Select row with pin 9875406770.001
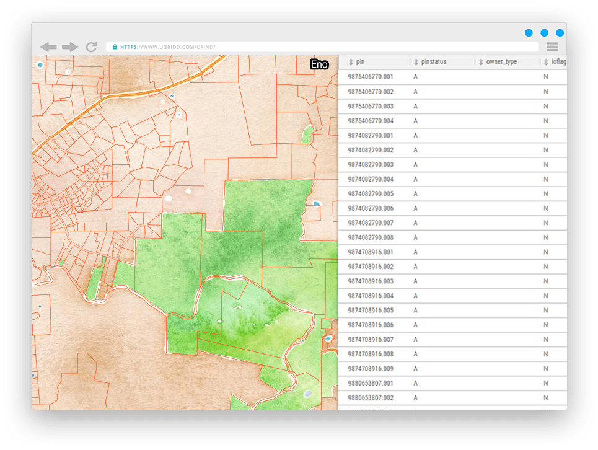This screenshot has width=598, height=450. [371, 77]
